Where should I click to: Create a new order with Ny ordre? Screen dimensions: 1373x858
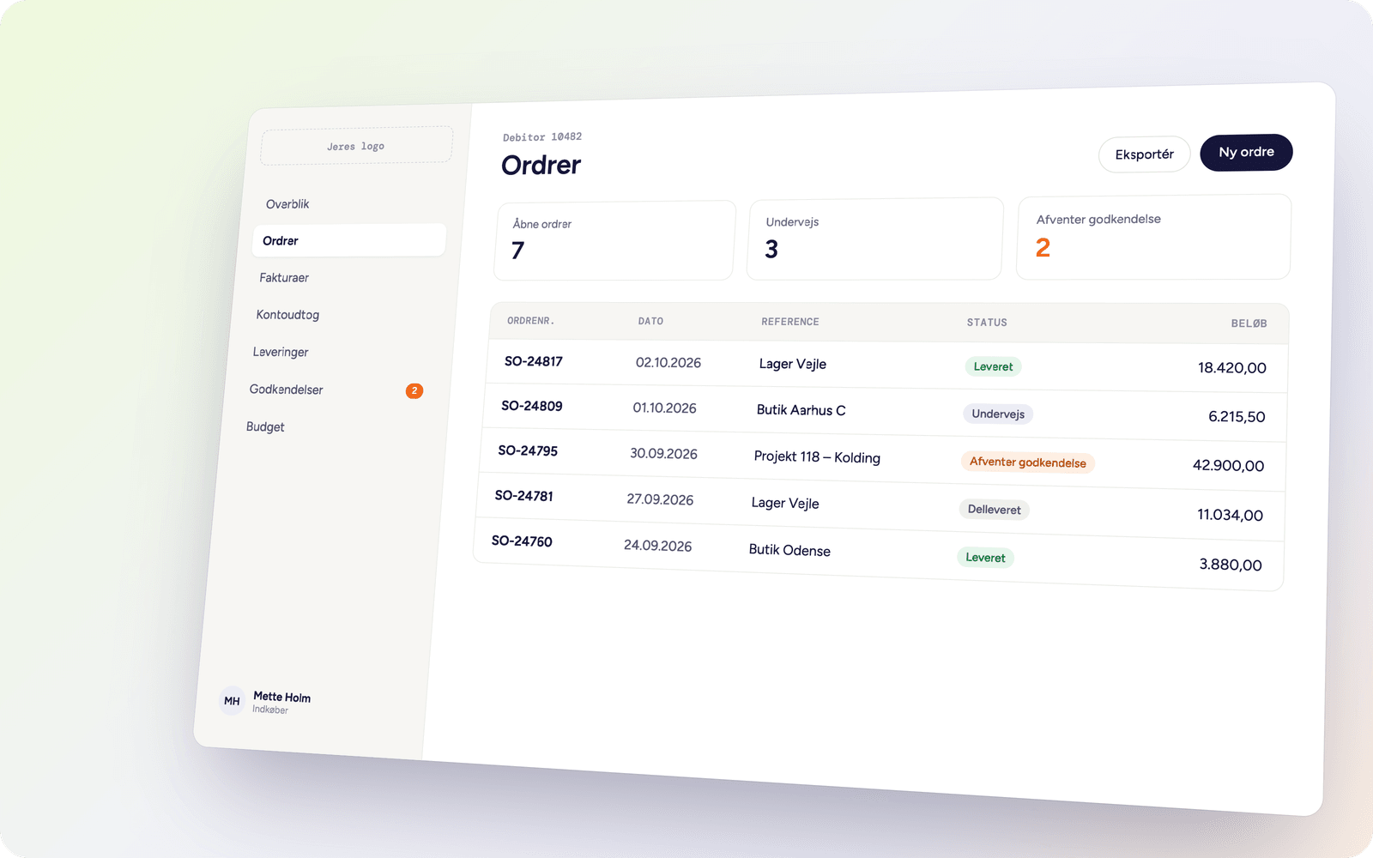click(x=1246, y=152)
